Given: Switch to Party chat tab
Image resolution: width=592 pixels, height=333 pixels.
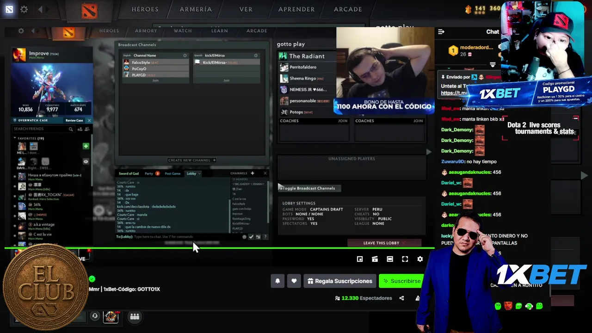Looking at the screenshot, I should click(149, 173).
